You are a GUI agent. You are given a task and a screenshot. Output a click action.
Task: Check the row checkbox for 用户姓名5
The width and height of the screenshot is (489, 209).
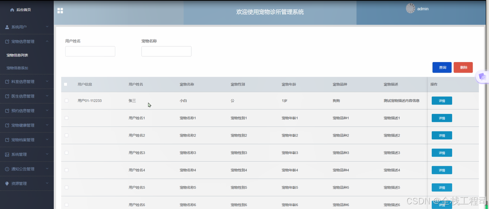point(66,188)
